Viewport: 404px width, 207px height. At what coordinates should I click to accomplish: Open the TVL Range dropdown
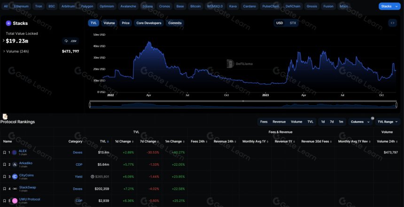[388, 122]
